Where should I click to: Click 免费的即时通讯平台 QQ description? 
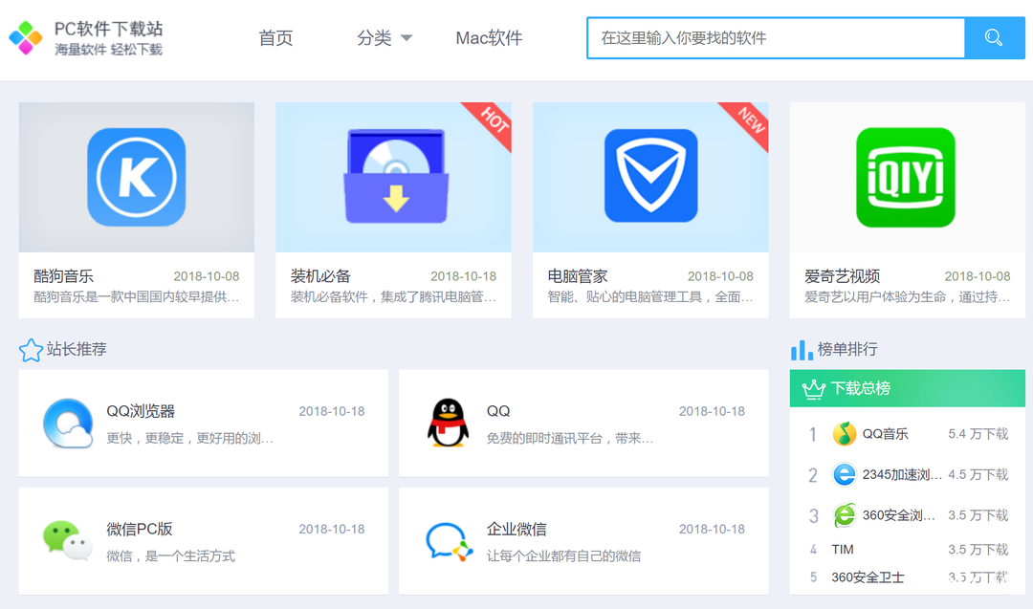[x=570, y=438]
